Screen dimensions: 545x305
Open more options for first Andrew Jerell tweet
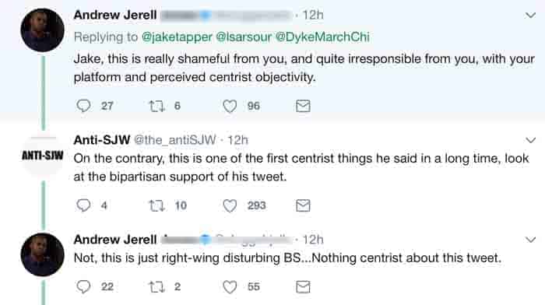[530, 16]
